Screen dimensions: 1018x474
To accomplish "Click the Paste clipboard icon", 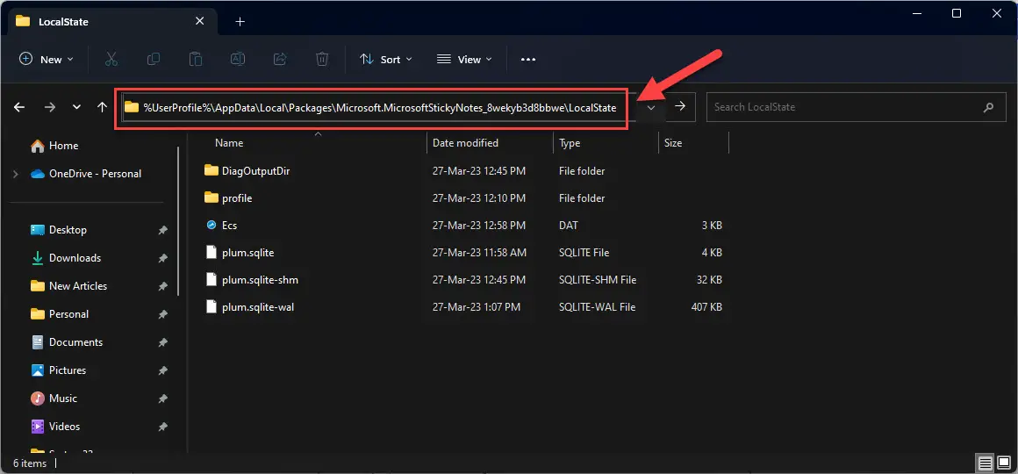I will click(x=196, y=59).
